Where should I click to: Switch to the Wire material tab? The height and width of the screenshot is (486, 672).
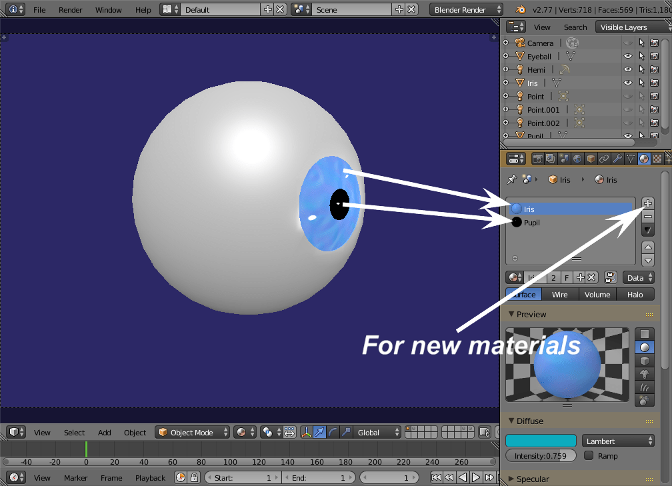coord(560,294)
